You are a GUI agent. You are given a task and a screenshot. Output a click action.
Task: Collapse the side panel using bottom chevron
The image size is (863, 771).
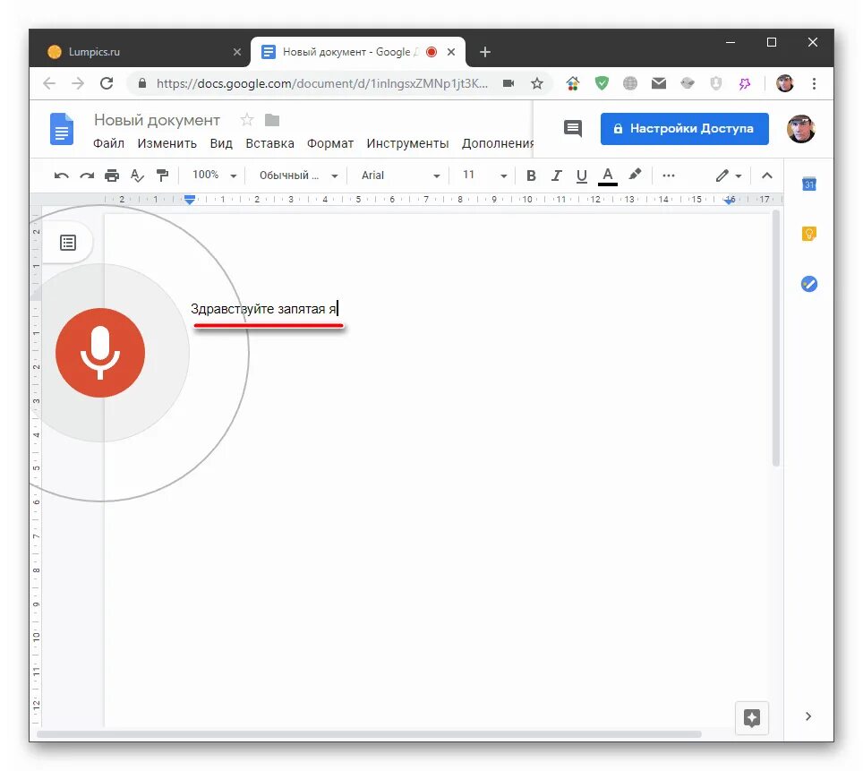[808, 716]
